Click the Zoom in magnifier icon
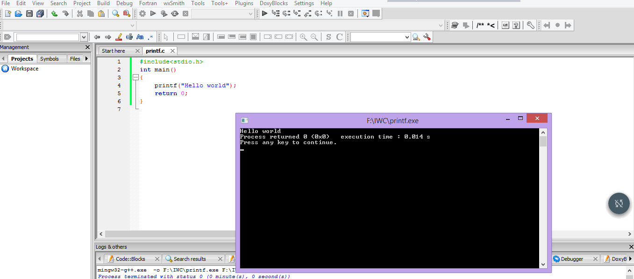634x279 pixels. (x=303, y=37)
